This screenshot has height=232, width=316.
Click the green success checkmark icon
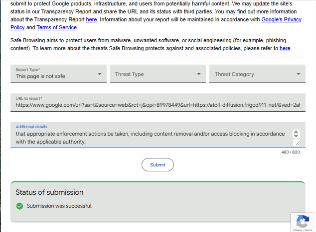tap(19, 206)
